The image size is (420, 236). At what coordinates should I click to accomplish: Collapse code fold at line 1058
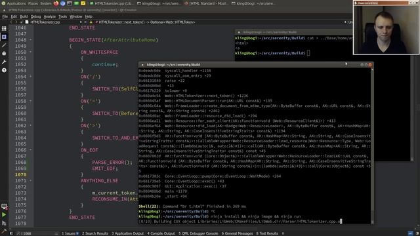(x=31, y=101)
